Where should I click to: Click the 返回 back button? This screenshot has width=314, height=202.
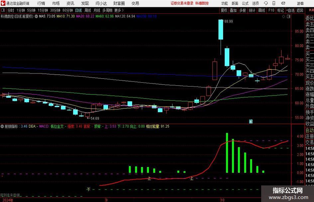click(300, 10)
